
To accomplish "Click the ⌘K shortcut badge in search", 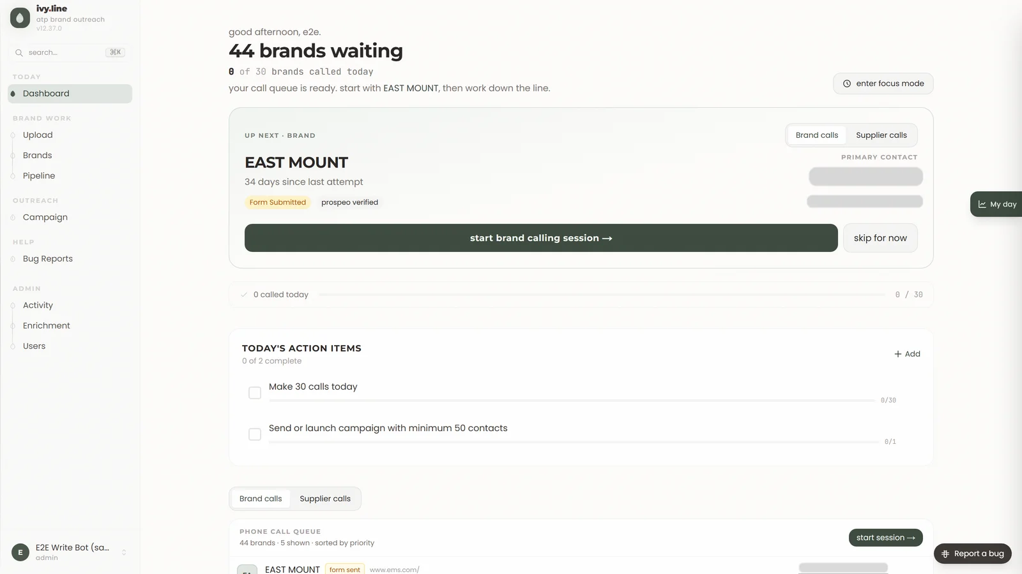I will click(115, 52).
